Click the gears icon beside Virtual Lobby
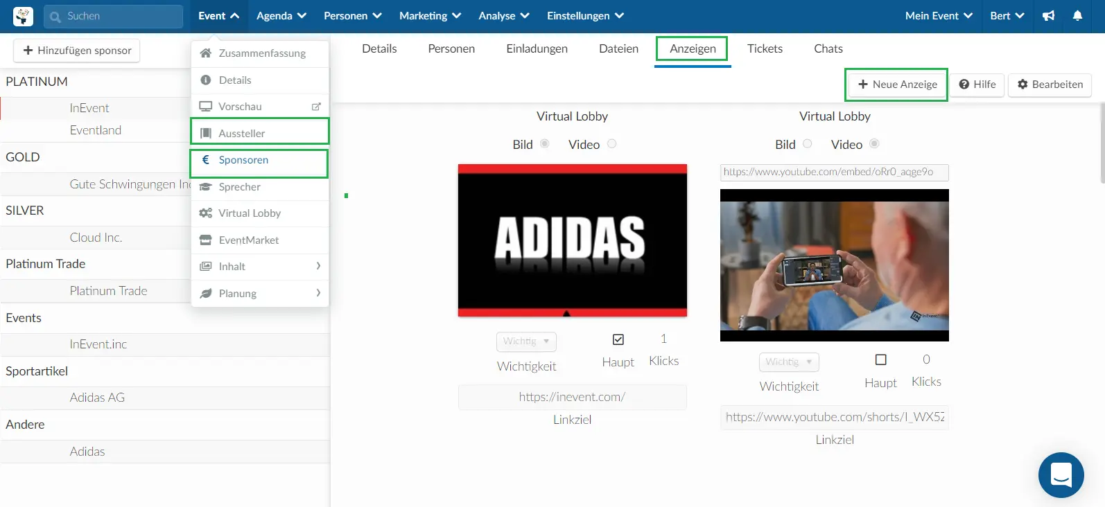This screenshot has width=1105, height=507. [x=205, y=213]
